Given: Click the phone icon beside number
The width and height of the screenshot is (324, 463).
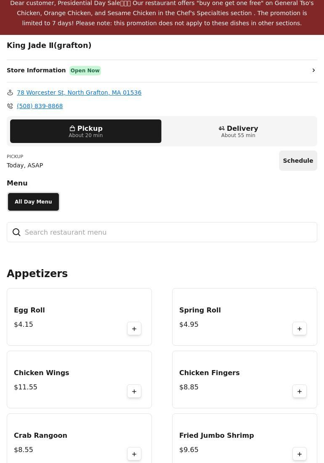Looking at the screenshot, I should [10, 106].
